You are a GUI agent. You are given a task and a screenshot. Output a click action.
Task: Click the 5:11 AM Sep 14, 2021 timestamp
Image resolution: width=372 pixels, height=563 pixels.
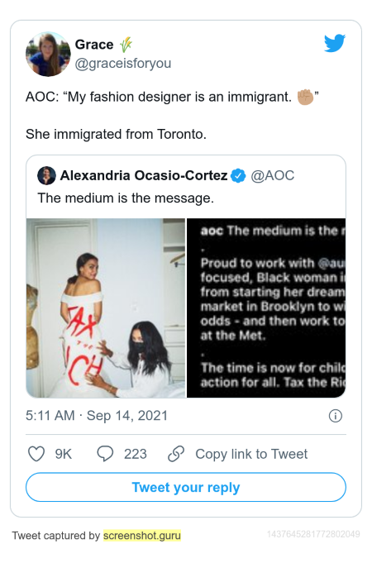(97, 416)
